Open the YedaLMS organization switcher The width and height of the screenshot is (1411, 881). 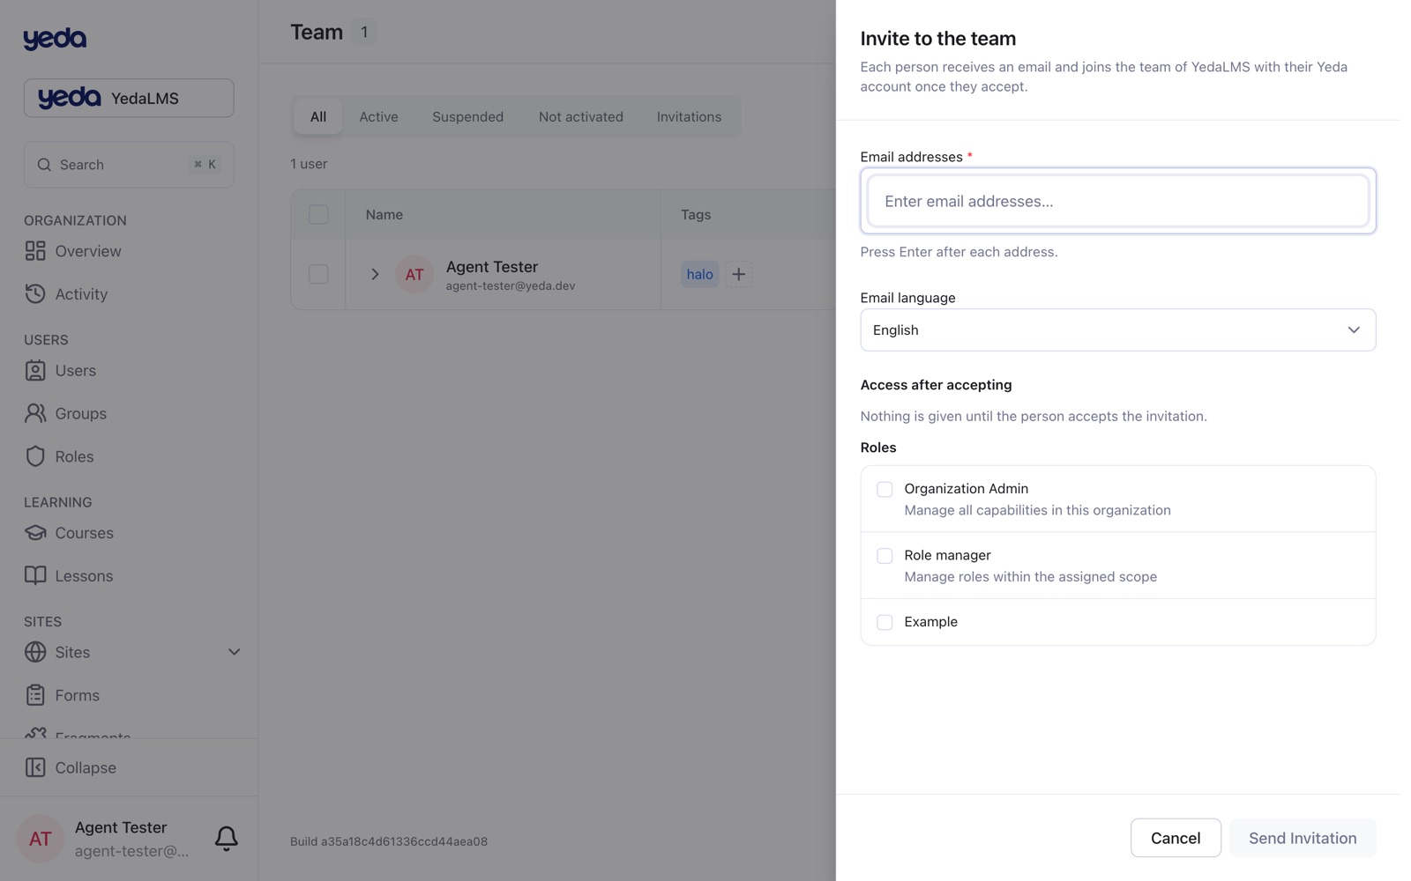tap(129, 98)
